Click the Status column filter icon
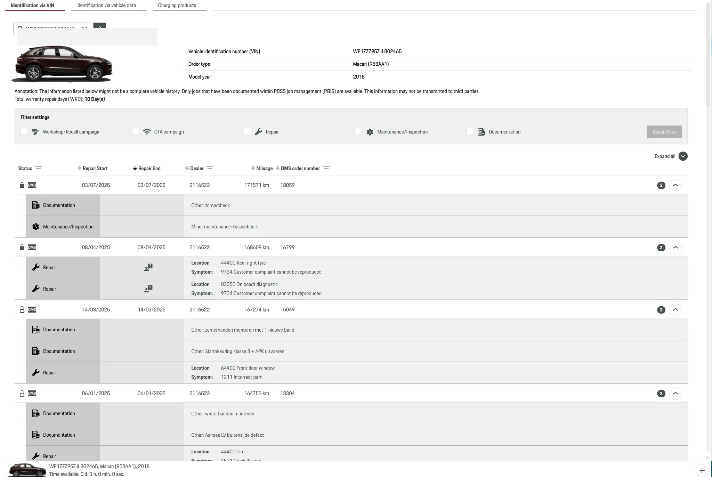 pos(38,168)
